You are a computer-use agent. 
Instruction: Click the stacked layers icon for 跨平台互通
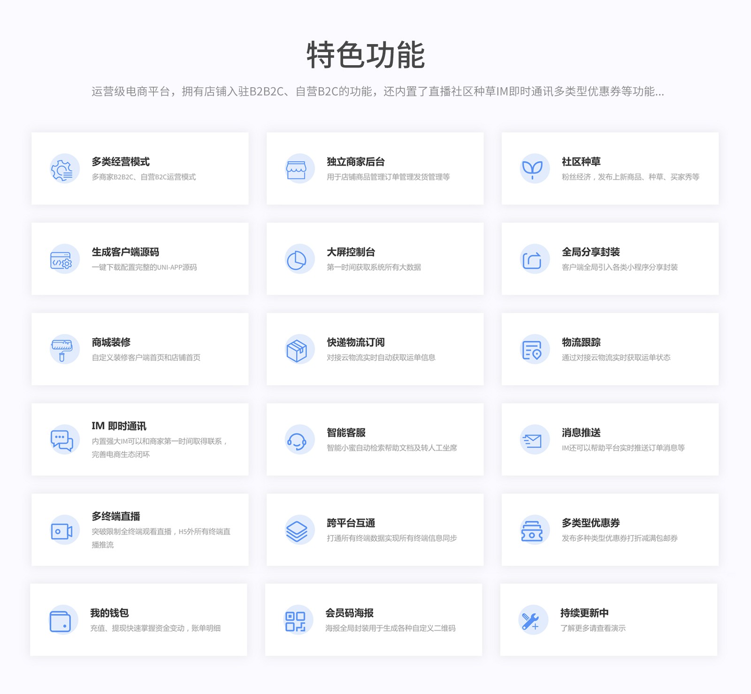tap(297, 531)
